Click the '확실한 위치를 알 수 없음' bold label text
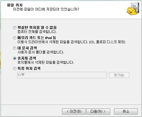This screenshot has width=142, height=117. [37, 27]
